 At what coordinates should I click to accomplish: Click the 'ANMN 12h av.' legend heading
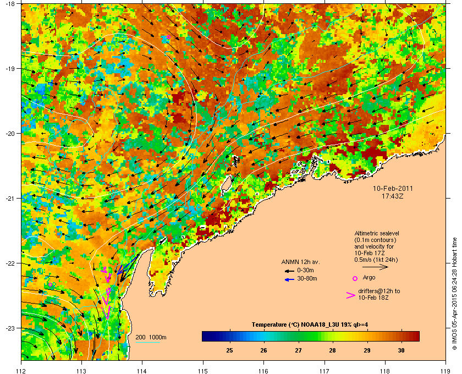(x=300, y=262)
